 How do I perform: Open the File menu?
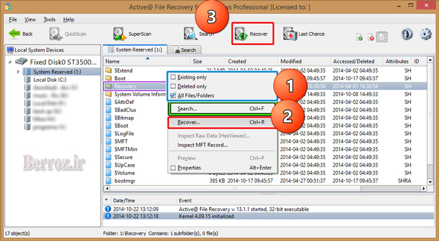click(13, 19)
